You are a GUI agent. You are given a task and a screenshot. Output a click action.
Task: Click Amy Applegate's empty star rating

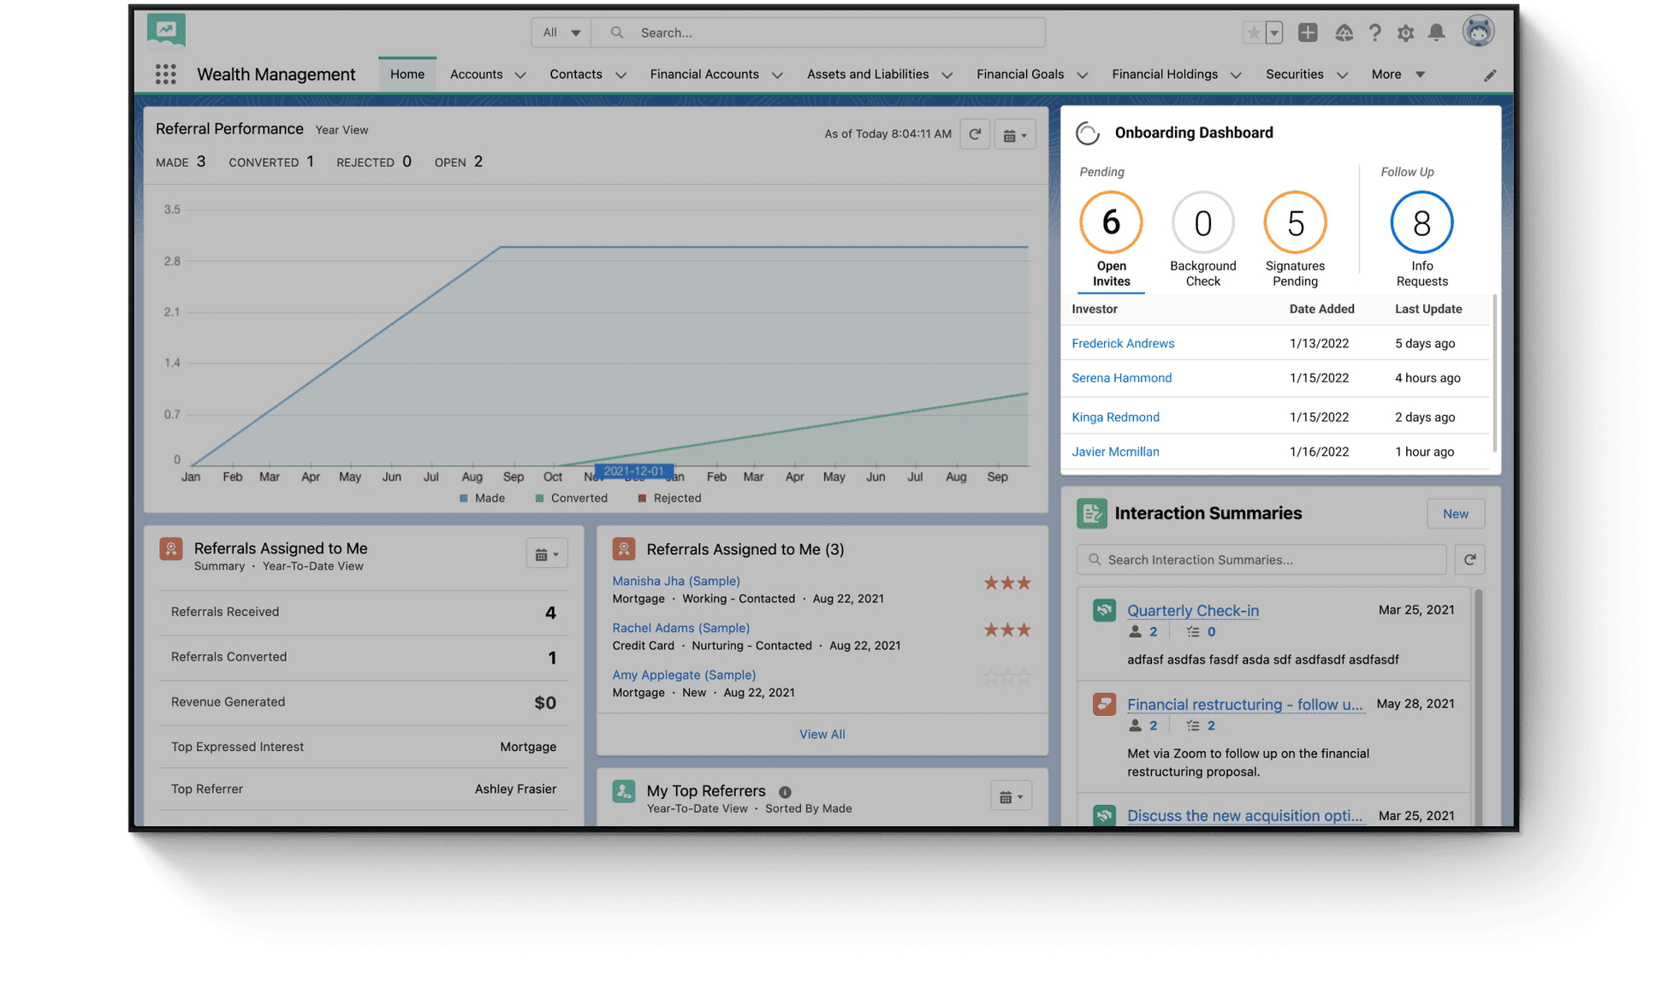(x=1006, y=677)
